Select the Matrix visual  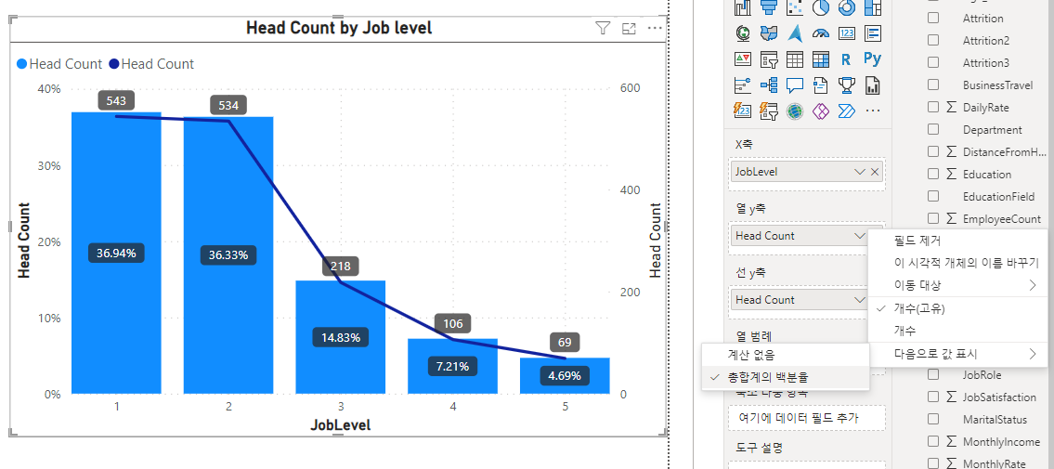[821, 59]
